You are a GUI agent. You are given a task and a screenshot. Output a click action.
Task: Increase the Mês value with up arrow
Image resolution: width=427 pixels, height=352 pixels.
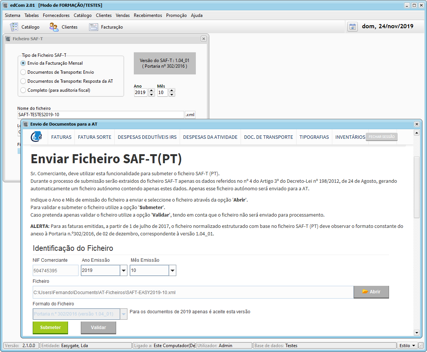171,91
